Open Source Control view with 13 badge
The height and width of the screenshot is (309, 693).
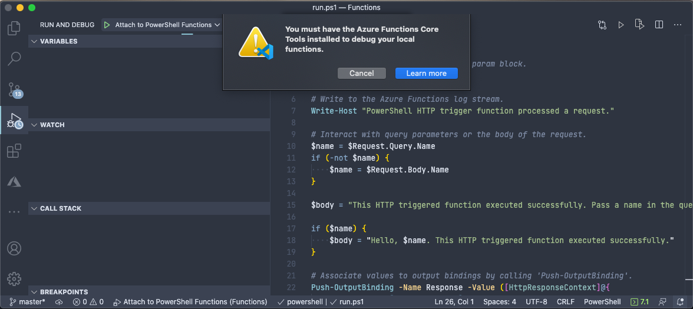pyautogui.click(x=14, y=90)
